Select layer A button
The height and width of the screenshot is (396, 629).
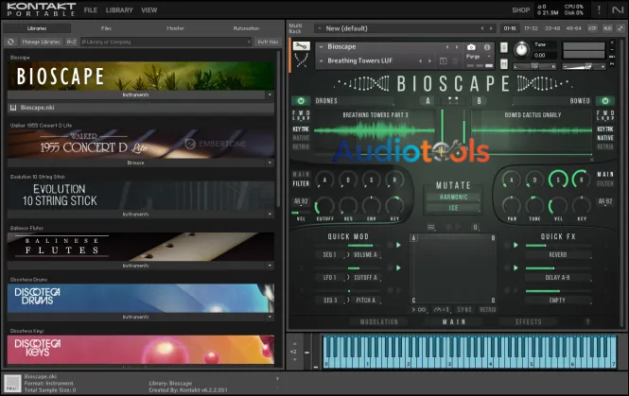coord(428,101)
